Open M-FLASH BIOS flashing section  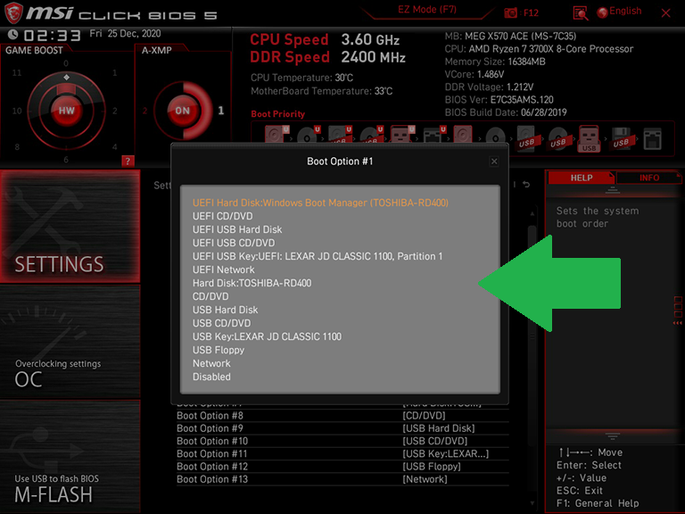[x=70, y=456]
